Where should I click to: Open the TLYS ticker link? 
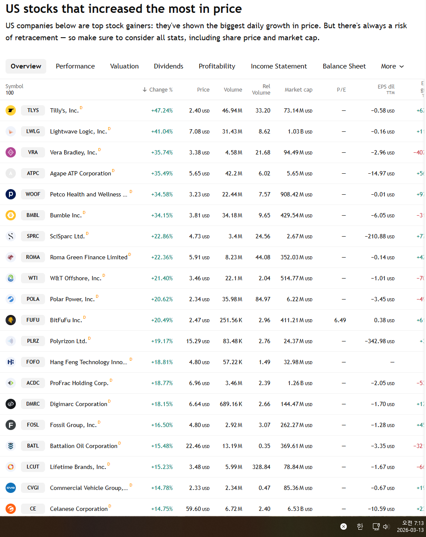point(33,110)
